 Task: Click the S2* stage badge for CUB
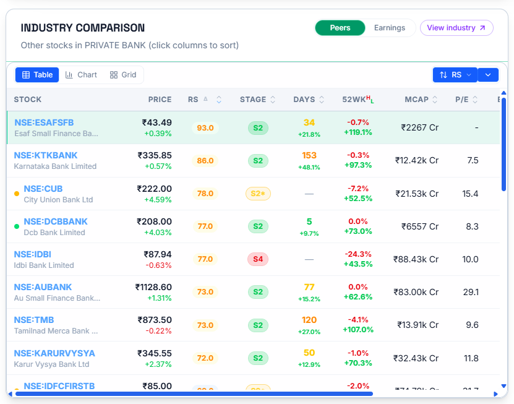pyautogui.click(x=258, y=194)
